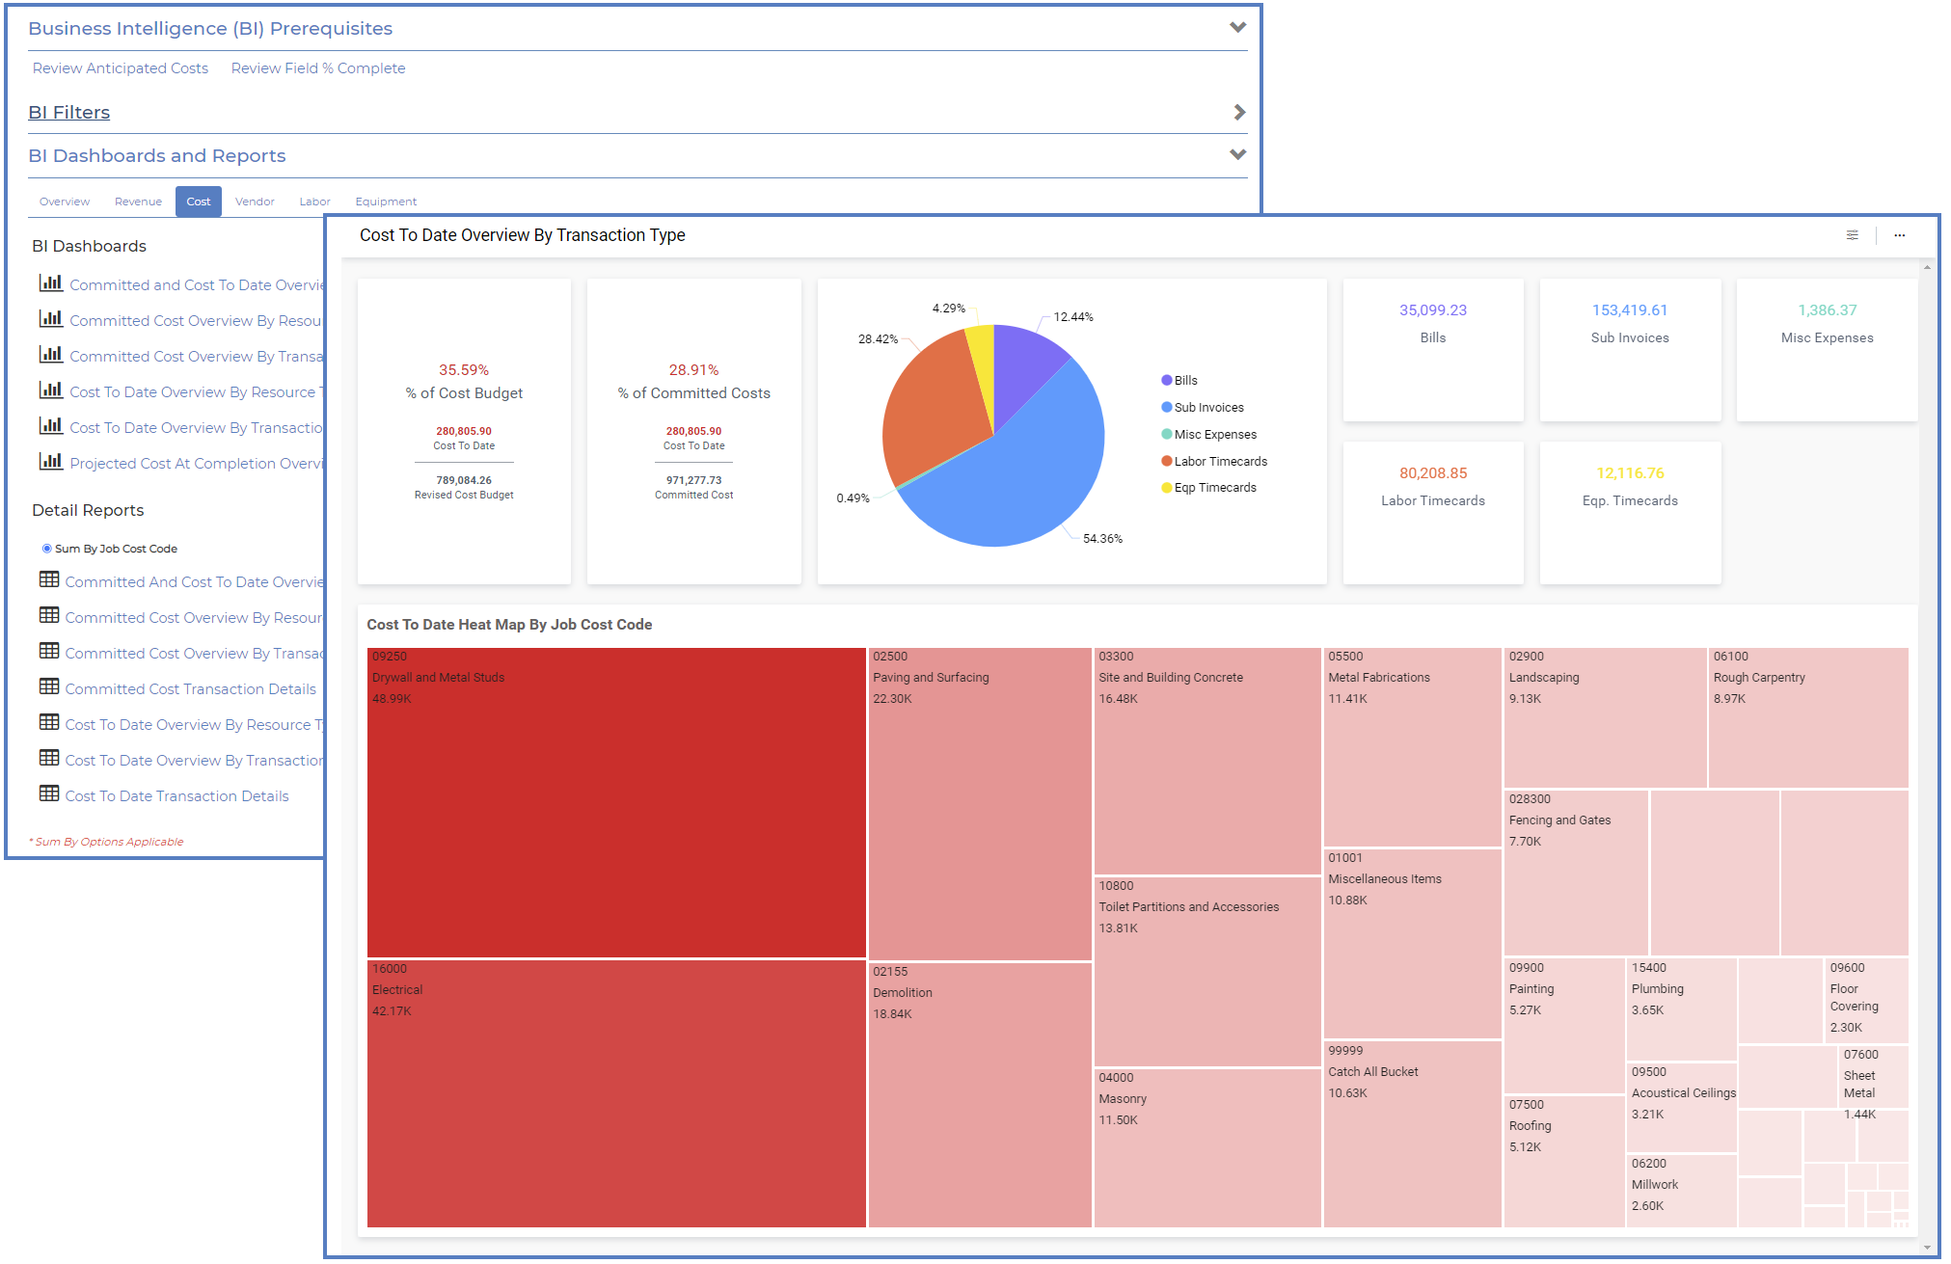
Task: Expand the BI Filters section chevron
Action: tap(1239, 113)
